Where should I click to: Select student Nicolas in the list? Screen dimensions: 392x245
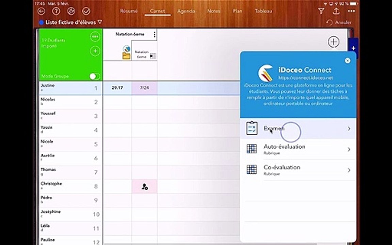click(x=70, y=102)
